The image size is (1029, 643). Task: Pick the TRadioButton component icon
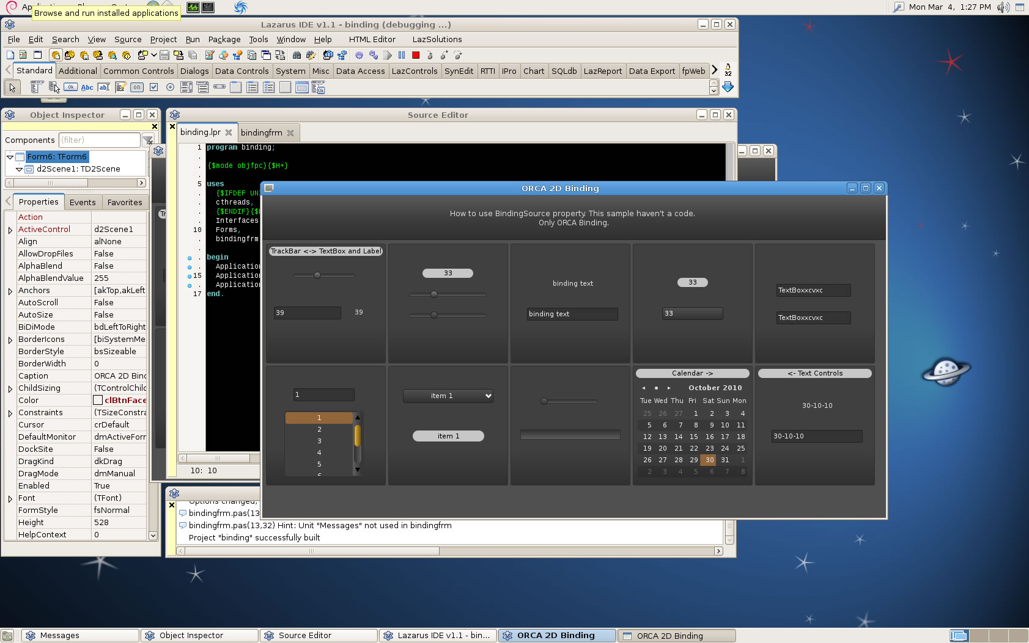(x=170, y=87)
